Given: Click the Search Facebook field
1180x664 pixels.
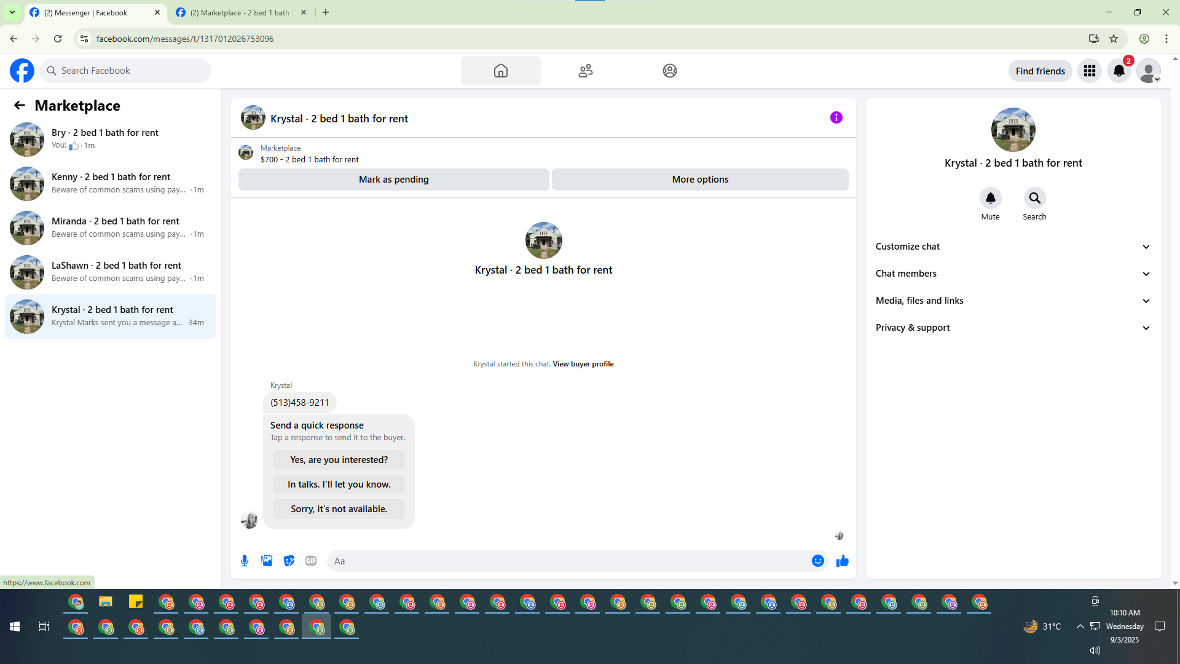Looking at the screenshot, I should click(x=125, y=71).
